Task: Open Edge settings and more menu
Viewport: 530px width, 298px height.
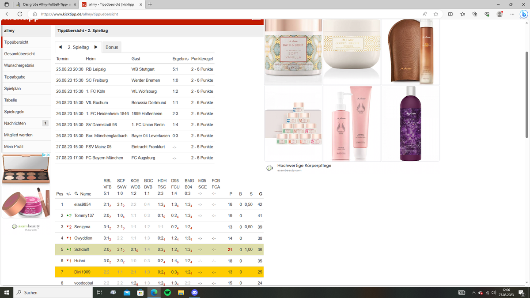Action: (x=512, y=14)
